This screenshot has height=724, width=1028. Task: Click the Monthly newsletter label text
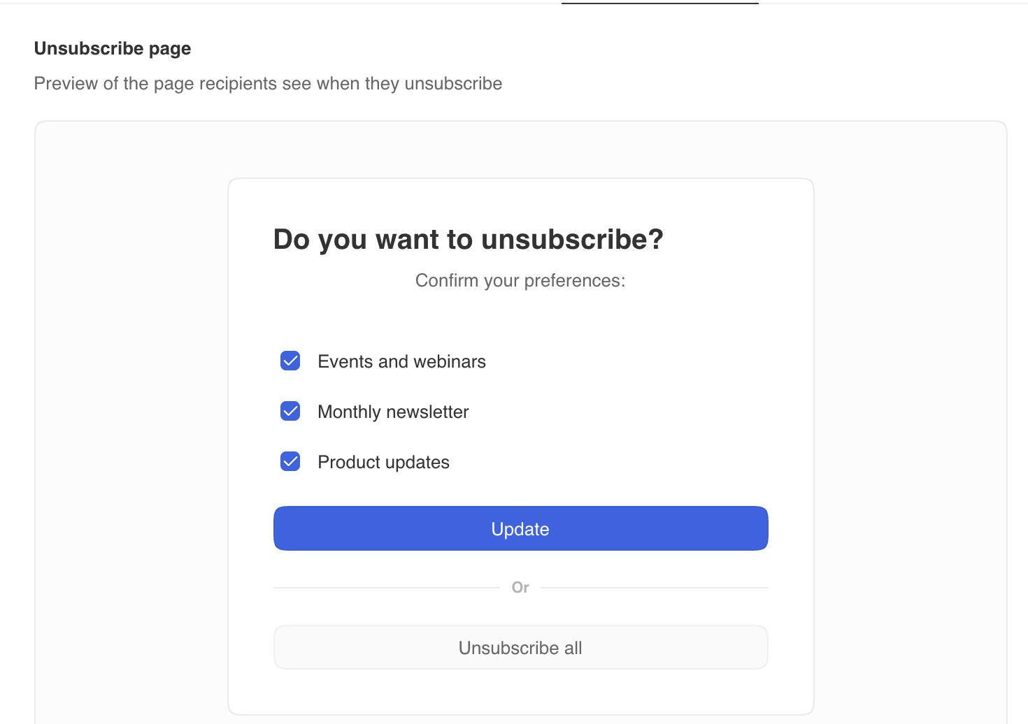(x=393, y=412)
